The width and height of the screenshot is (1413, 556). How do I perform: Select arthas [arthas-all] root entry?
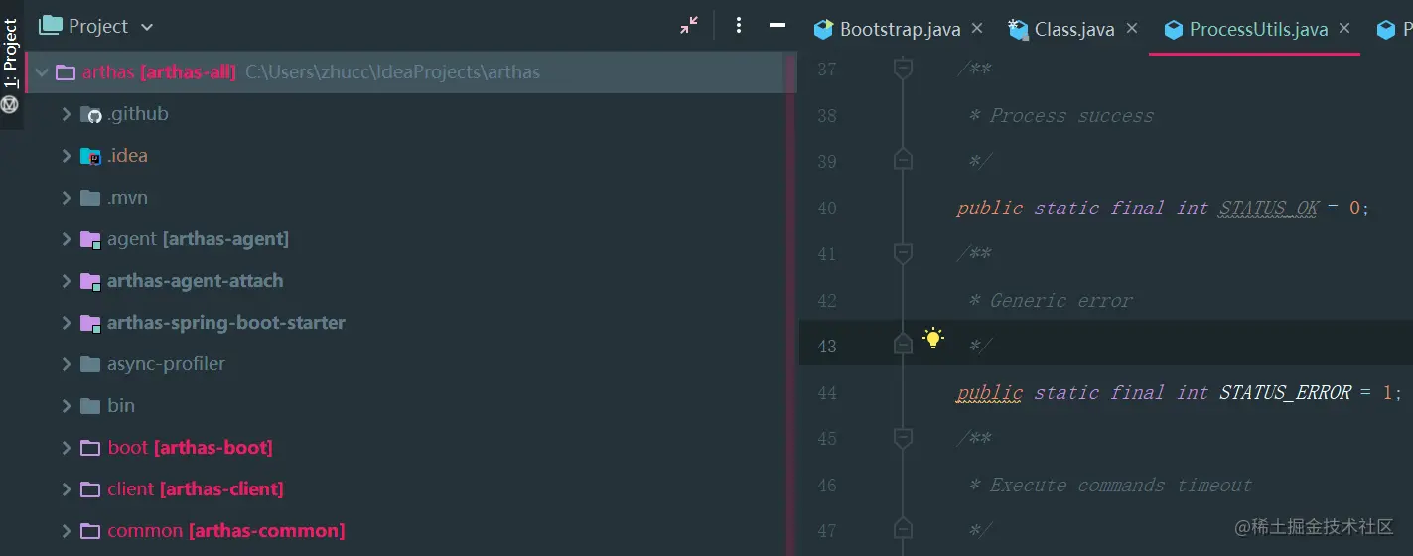pyautogui.click(x=409, y=72)
